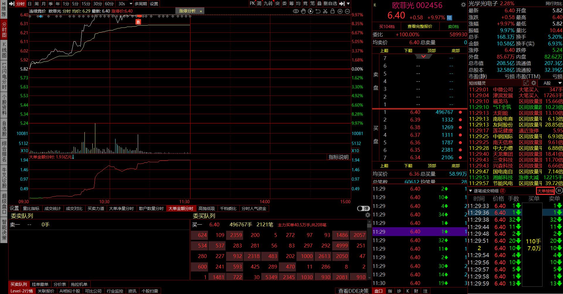Select the 分时人气资金 indicator tab
This screenshot has height=294, width=563.
tap(254, 208)
